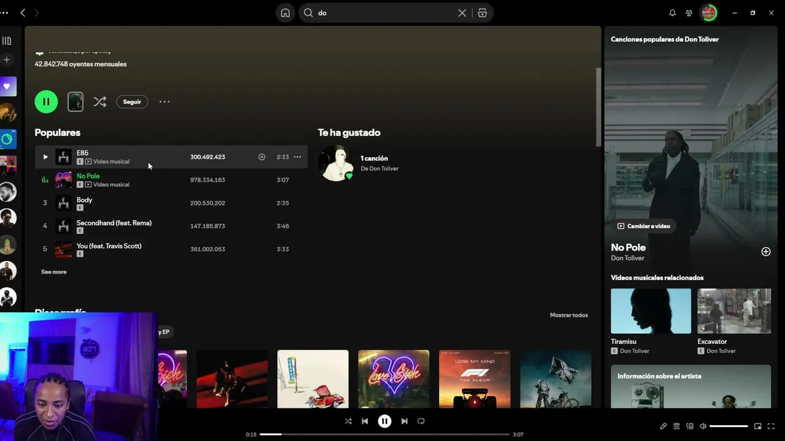Image resolution: width=785 pixels, height=441 pixels.
Task: Clear the search field with the X
Action: click(462, 13)
